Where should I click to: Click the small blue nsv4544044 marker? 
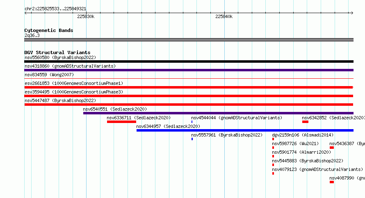[x=192, y=122]
